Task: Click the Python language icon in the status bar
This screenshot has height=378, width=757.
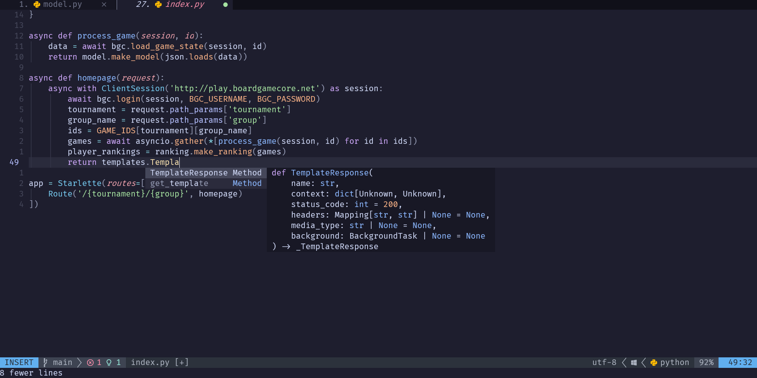Action: (653, 362)
